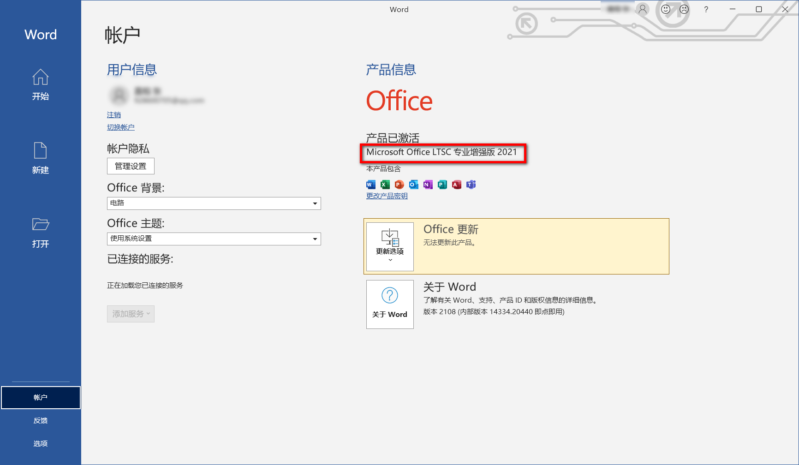
Task: Click the 关于 Word question mark icon
Action: 389,295
